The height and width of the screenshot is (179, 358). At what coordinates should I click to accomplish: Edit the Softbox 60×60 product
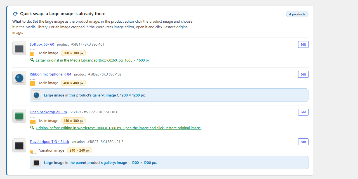(x=303, y=44)
